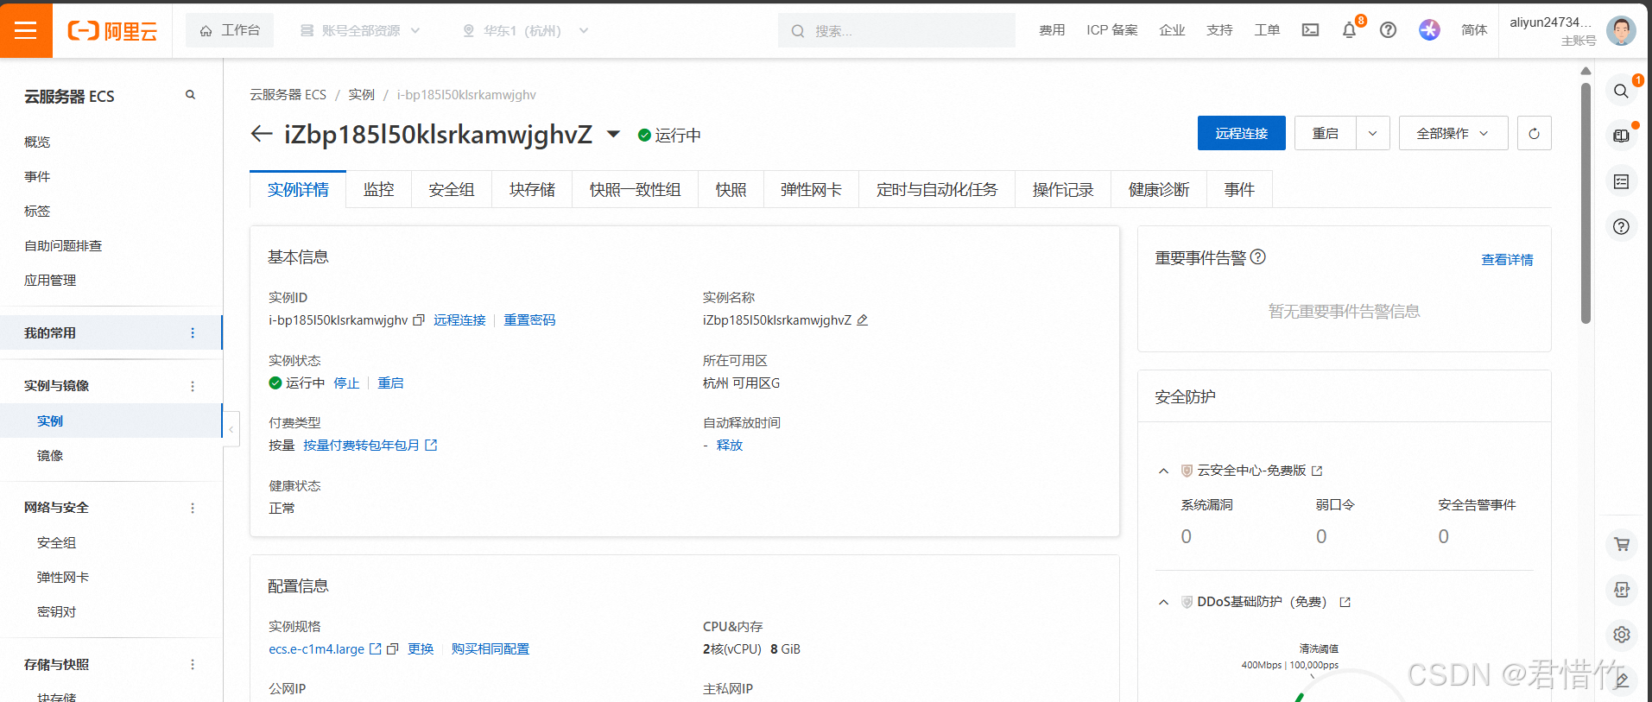Open the top bar help question icon
Image resolution: width=1652 pixels, height=702 pixels.
pos(1388,30)
